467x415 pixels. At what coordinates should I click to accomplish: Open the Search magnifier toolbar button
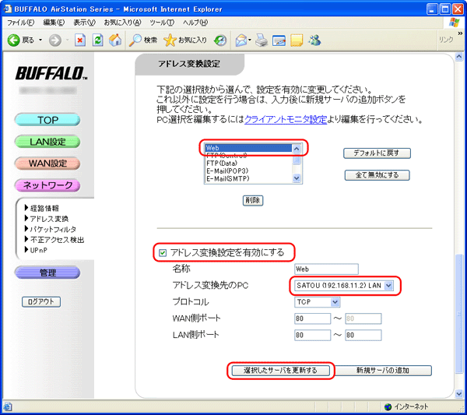tap(143, 40)
